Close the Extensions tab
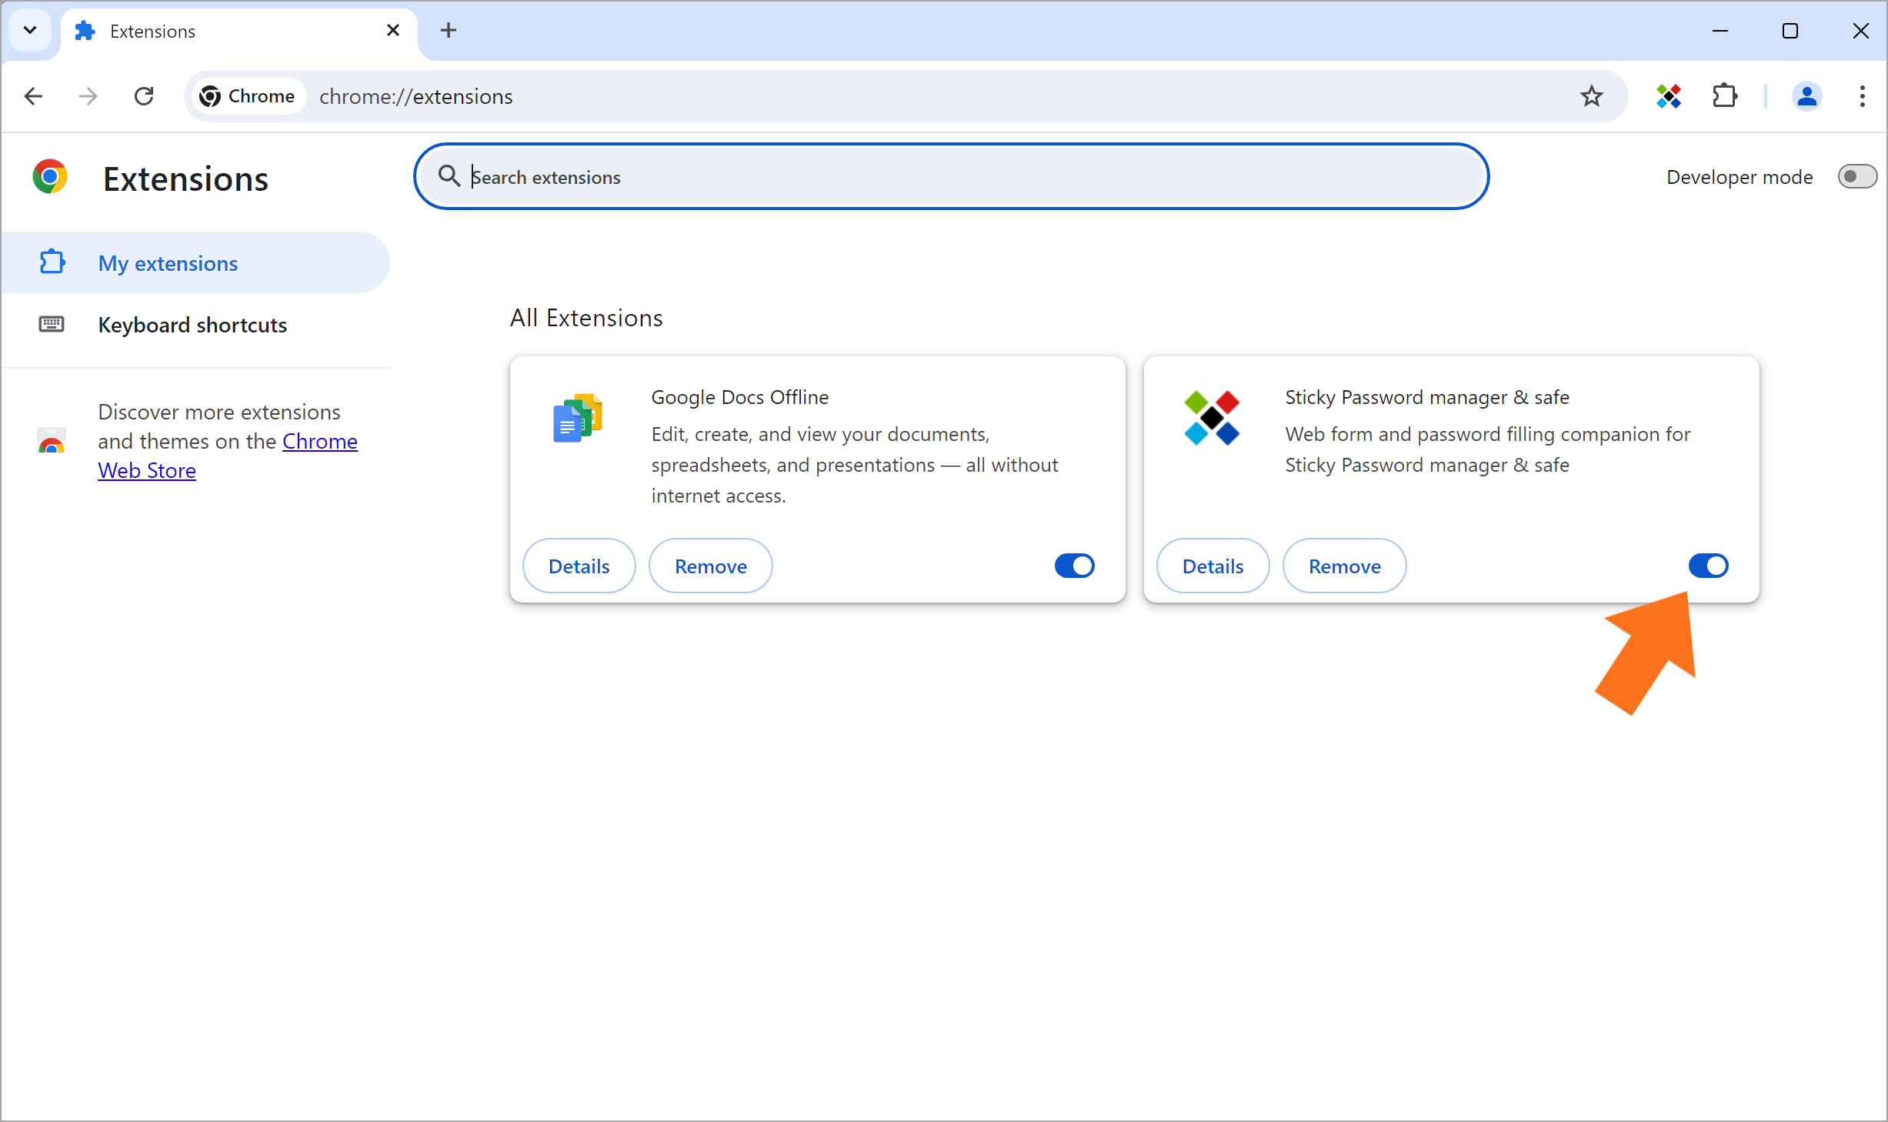This screenshot has height=1122, width=1888. (x=393, y=31)
